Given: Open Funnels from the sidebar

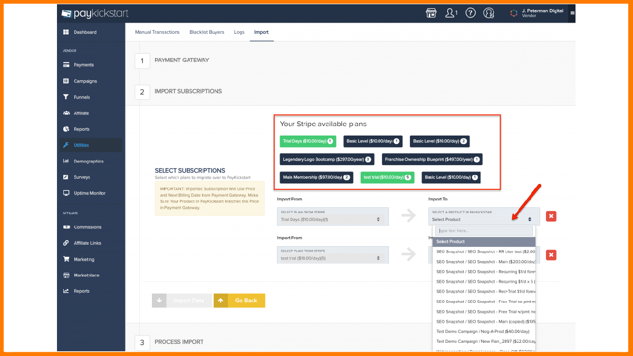Looking at the screenshot, I should tap(82, 97).
